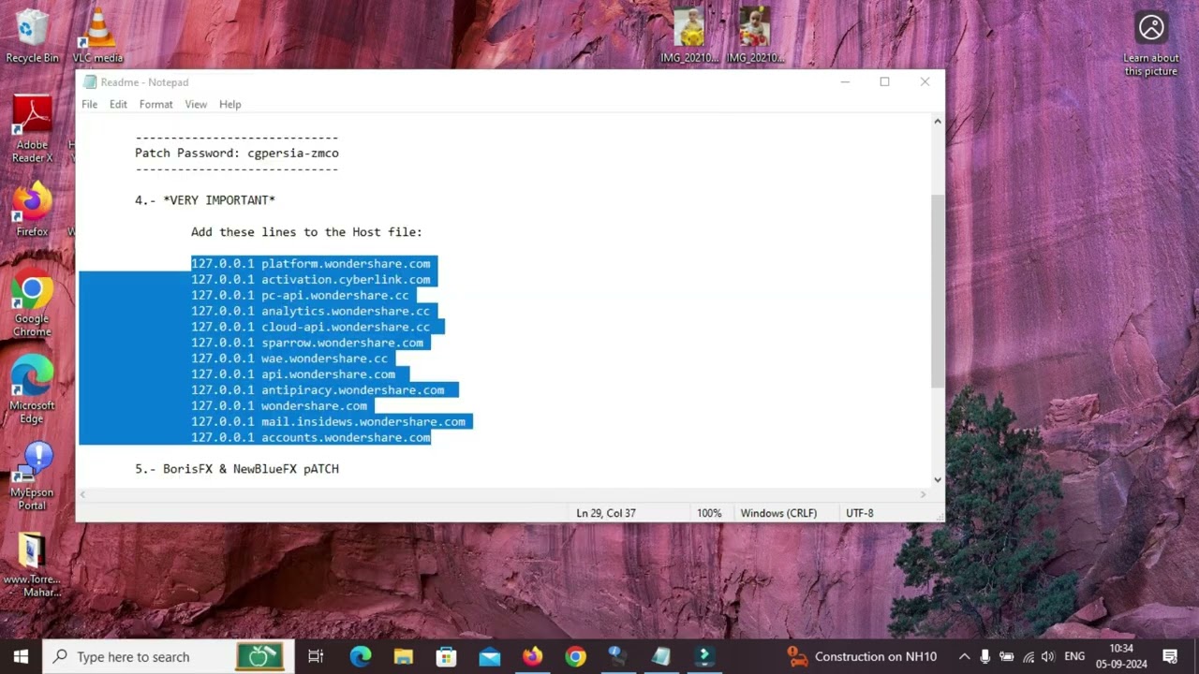Open Adobe Reader X desktop icon
Image resolution: width=1199 pixels, height=674 pixels.
[x=32, y=129]
